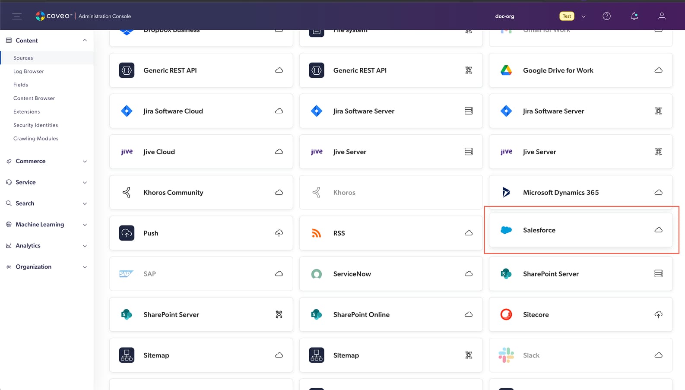Screen dimensions: 685x390
Task: Click the "ServiceNow" card title text
Action: 352,274
